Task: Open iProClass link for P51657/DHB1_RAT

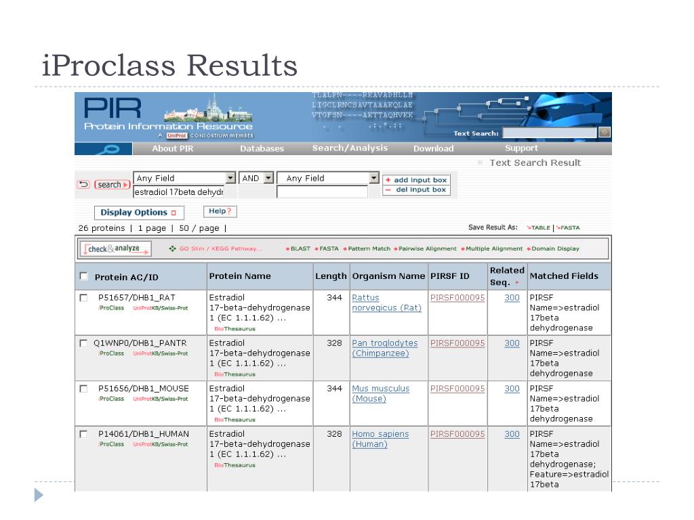Action: (x=111, y=308)
